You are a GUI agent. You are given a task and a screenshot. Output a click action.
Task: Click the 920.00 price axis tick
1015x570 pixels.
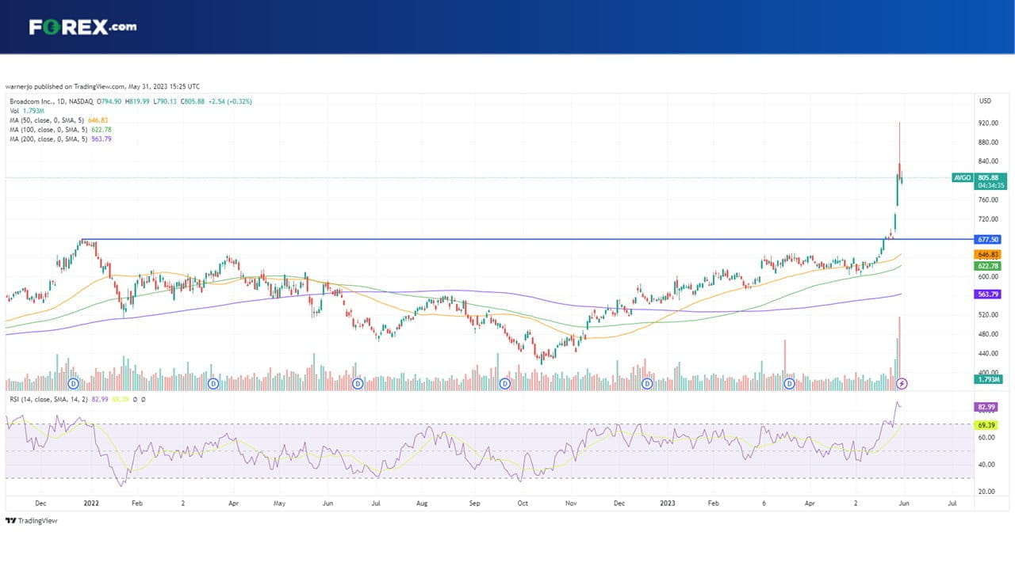coord(988,123)
